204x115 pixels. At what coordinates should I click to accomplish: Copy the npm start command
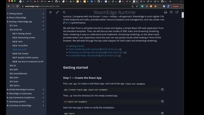click(x=162, y=113)
